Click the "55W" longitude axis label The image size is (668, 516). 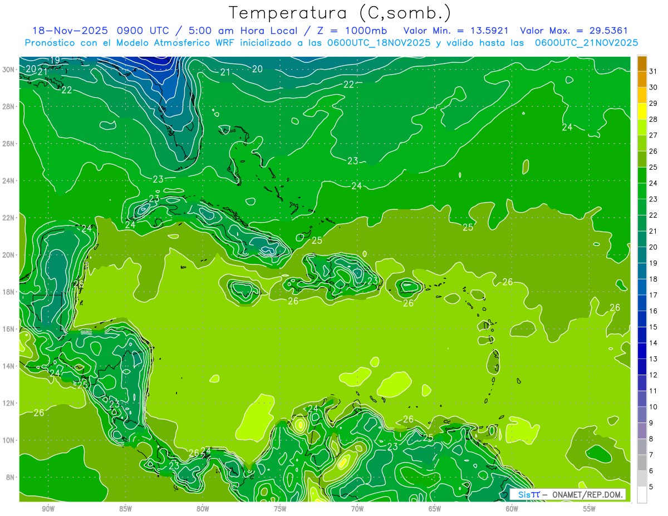tap(590, 509)
